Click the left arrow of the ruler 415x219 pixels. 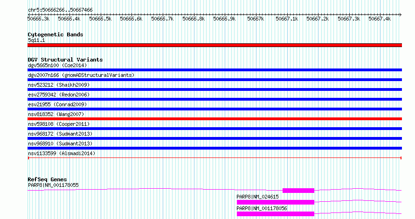pyautogui.click(x=29, y=14)
